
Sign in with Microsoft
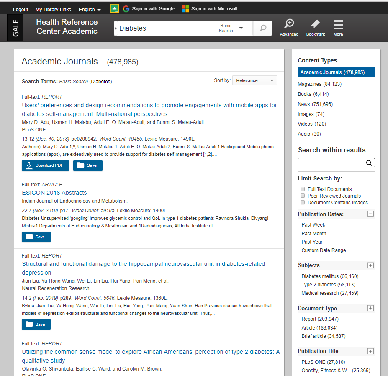tap(210, 8)
